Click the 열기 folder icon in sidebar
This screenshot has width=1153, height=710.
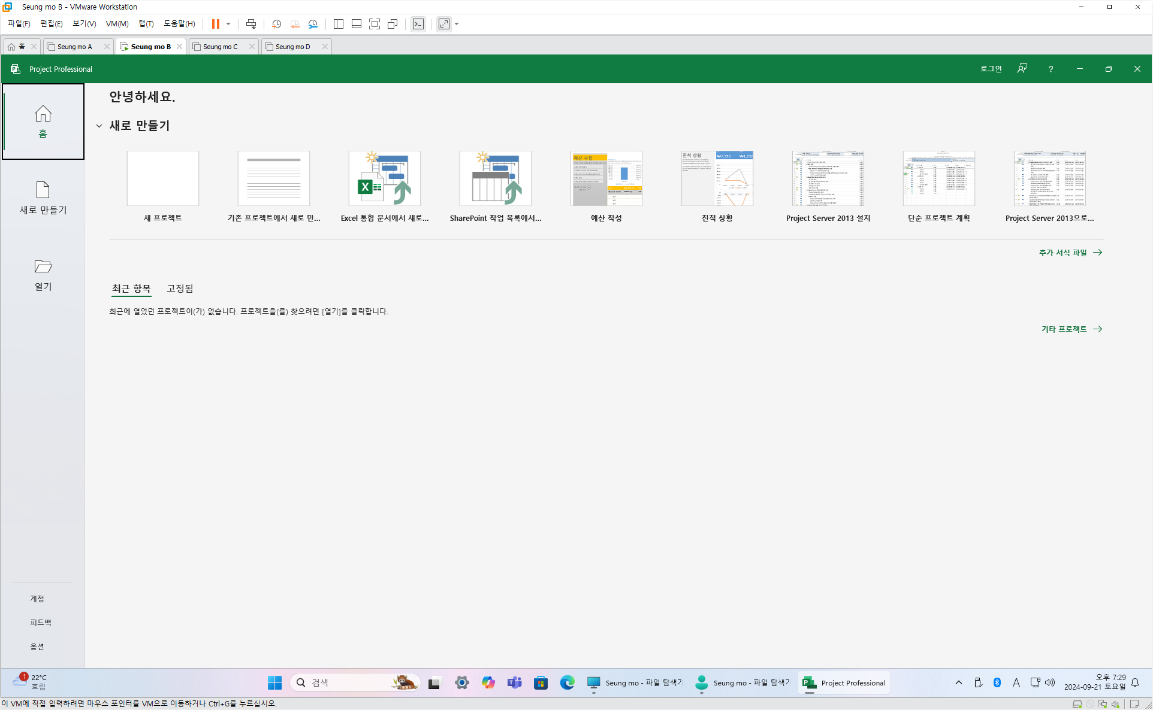43,266
